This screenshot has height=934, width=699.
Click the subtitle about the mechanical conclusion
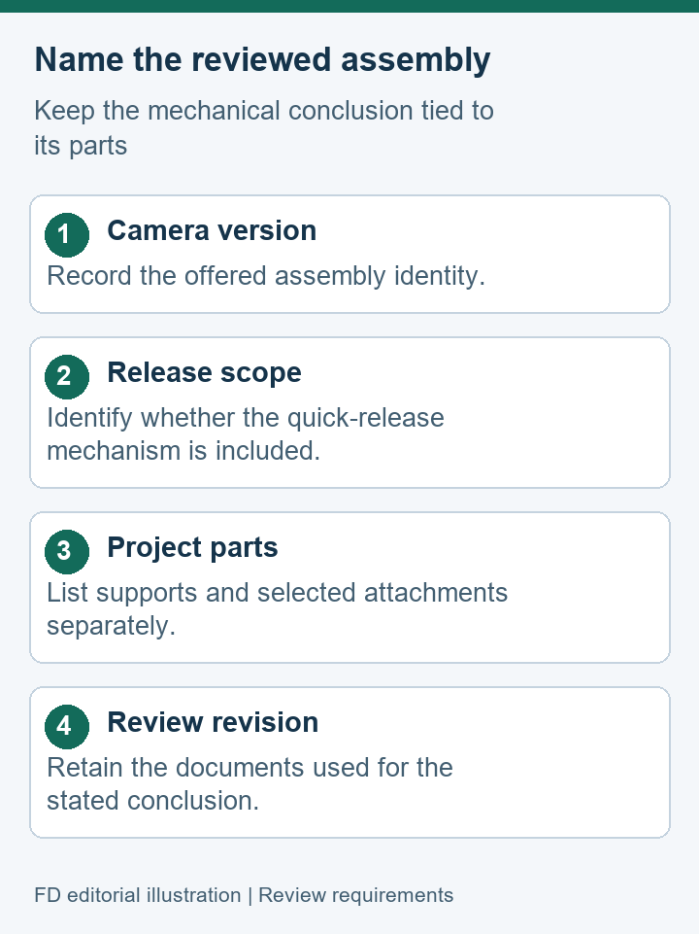pyautogui.click(x=264, y=128)
